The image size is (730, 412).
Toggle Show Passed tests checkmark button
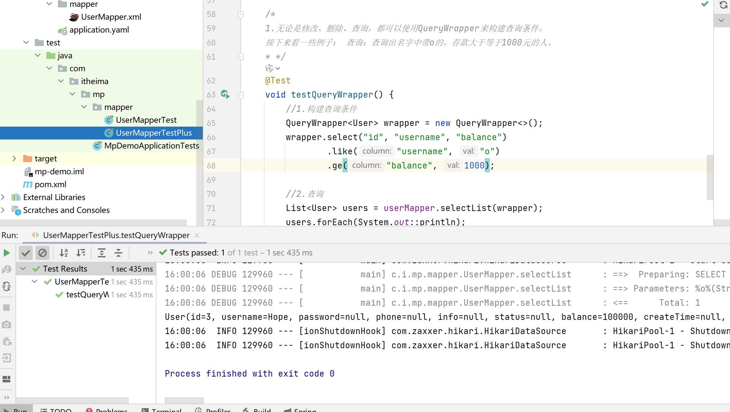(x=26, y=253)
